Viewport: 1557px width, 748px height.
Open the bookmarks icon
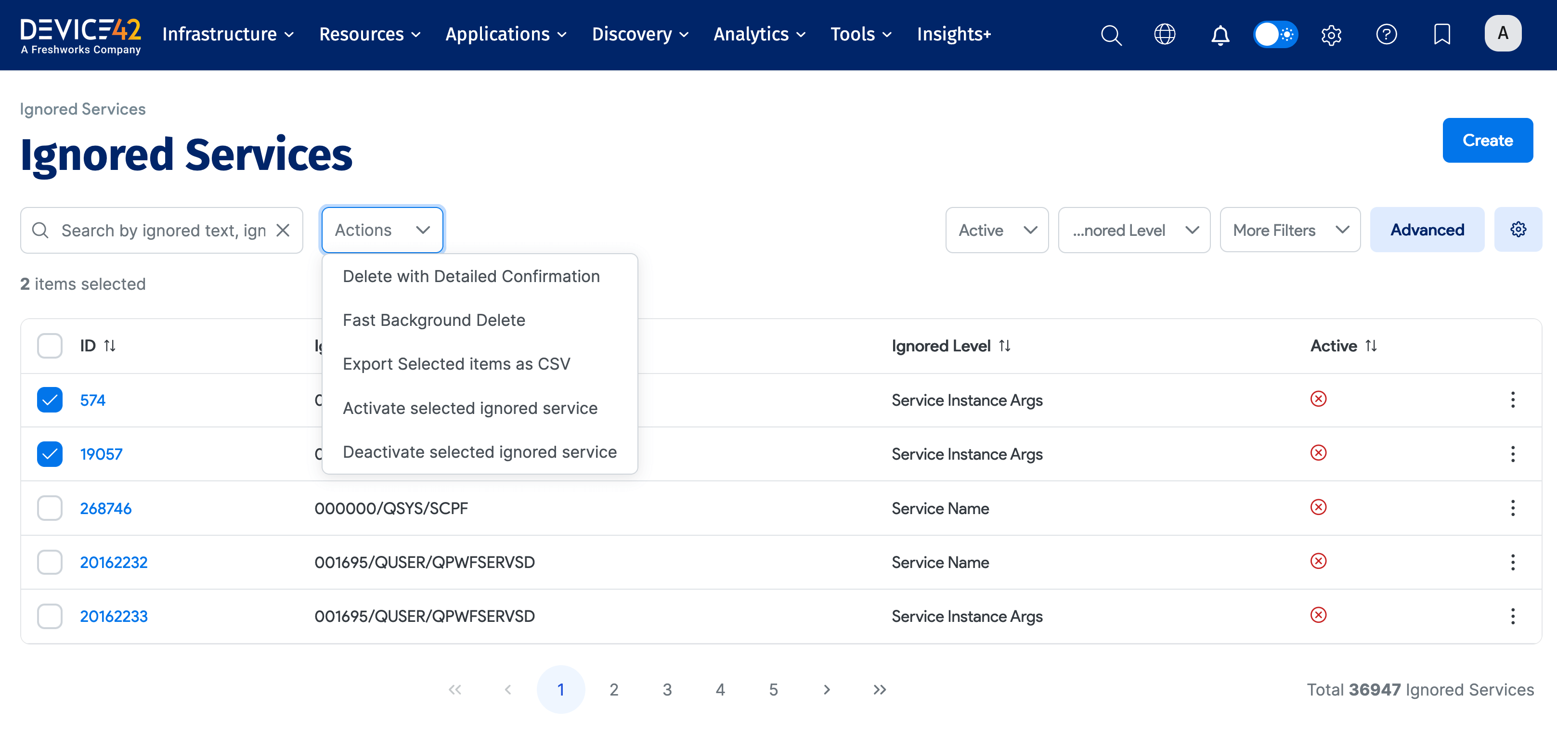(x=1441, y=35)
